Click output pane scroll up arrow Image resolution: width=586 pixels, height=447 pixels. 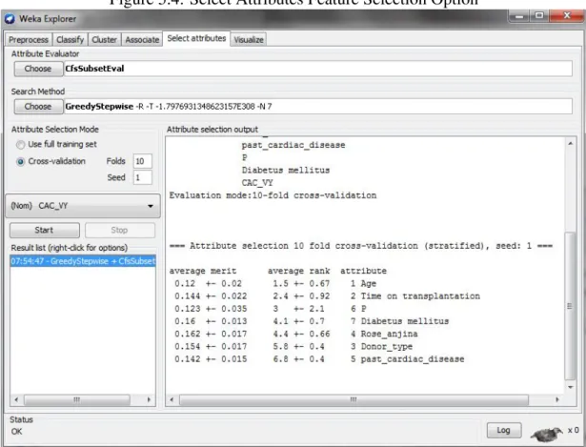tap(571, 144)
